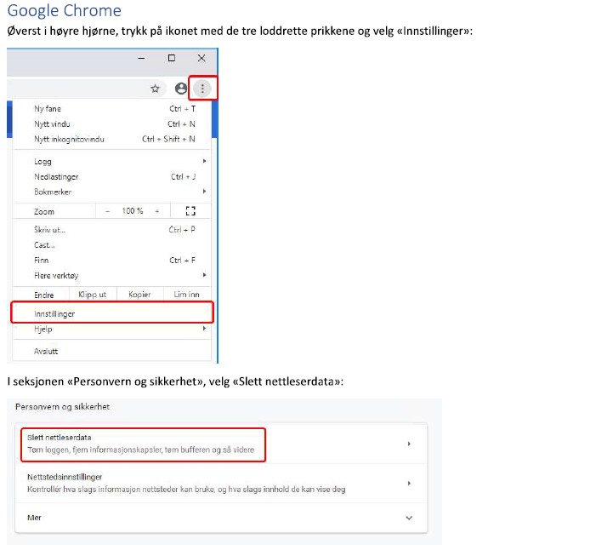The height and width of the screenshot is (556, 596).
Task: Open Innstillinger from the menu
Action: [111, 313]
